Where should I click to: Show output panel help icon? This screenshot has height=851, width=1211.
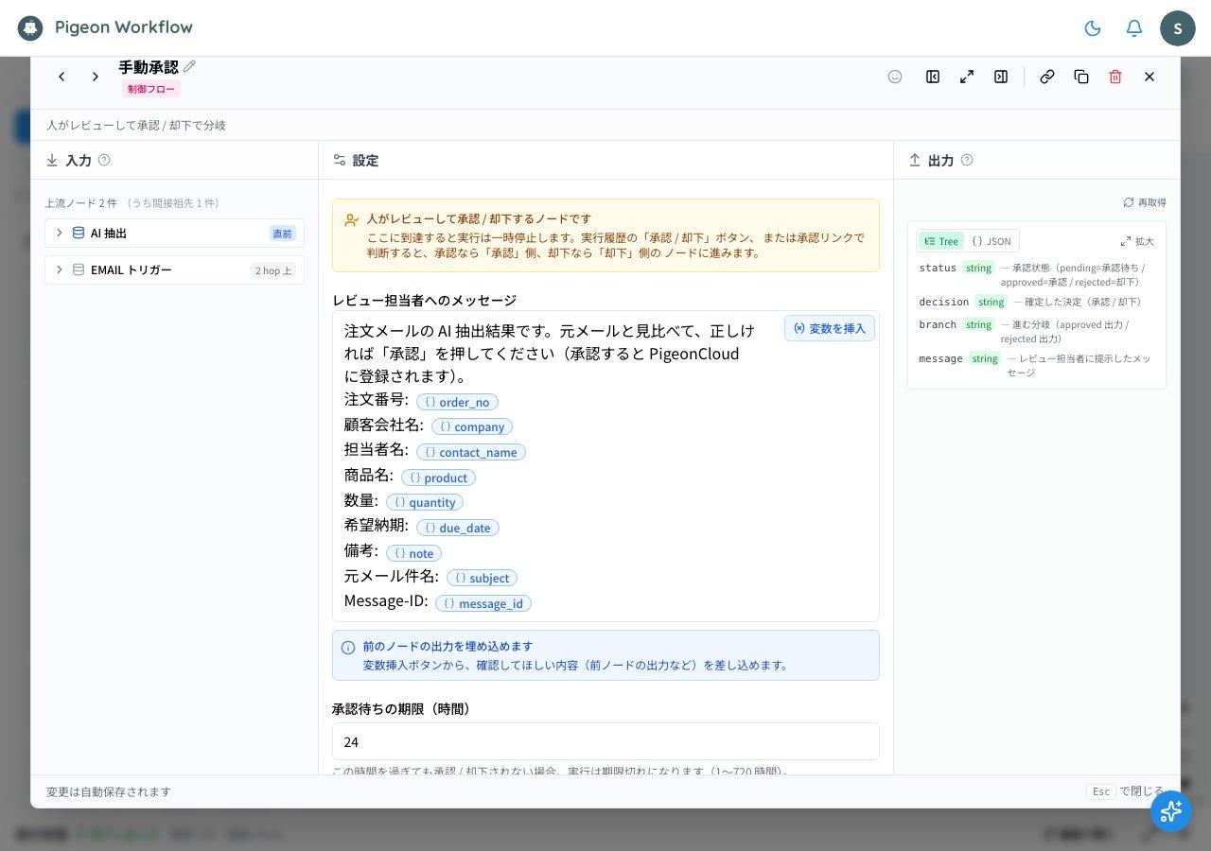[x=967, y=160]
